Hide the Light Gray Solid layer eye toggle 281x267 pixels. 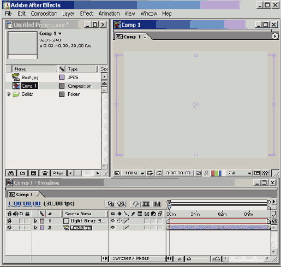[x=9, y=221]
